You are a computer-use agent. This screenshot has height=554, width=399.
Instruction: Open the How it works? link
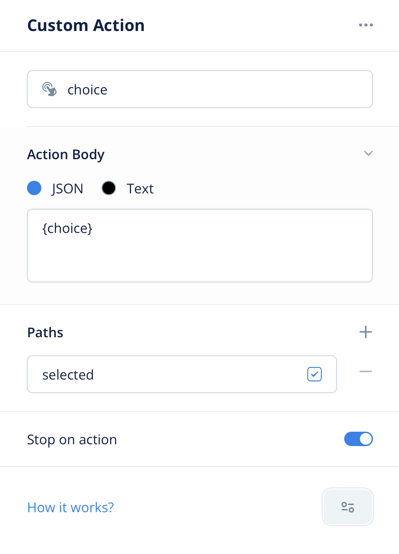pos(71,507)
